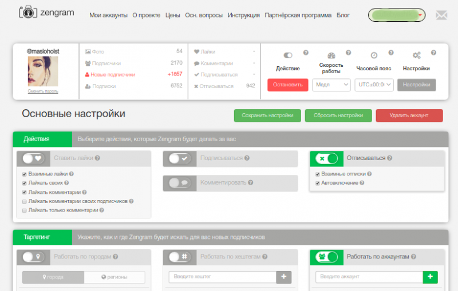Click the Введите хештег input field
Viewport: 458px width, 291px height.
[222, 277]
